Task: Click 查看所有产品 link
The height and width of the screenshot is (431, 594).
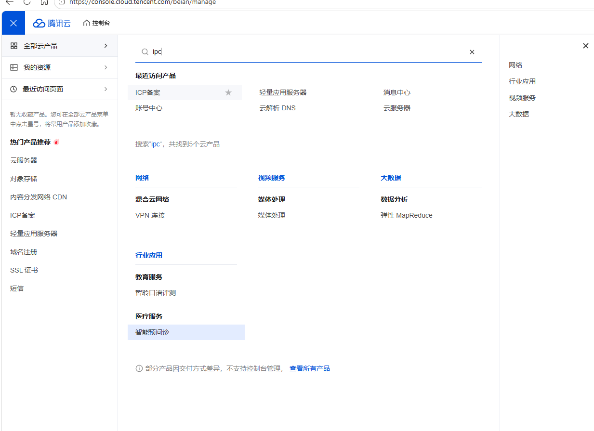Action: coord(310,368)
